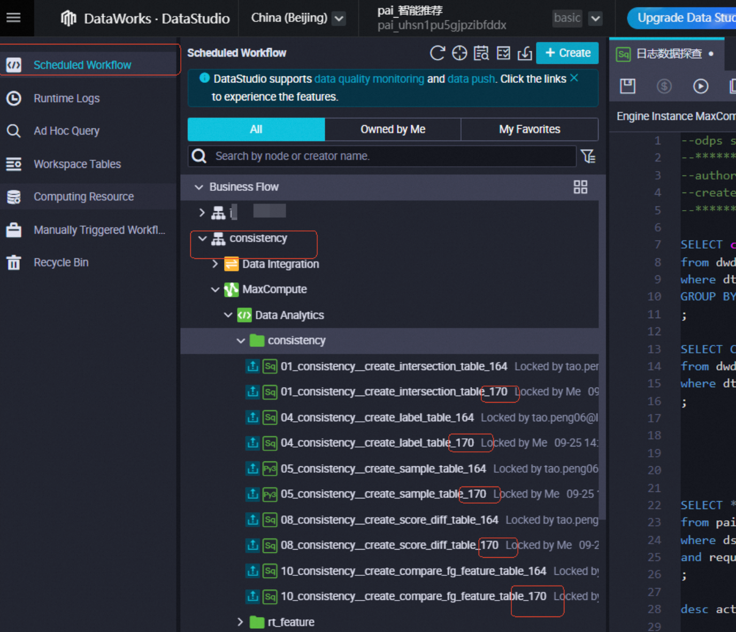Click the Create button
The image size is (736, 632).
pyautogui.click(x=567, y=53)
